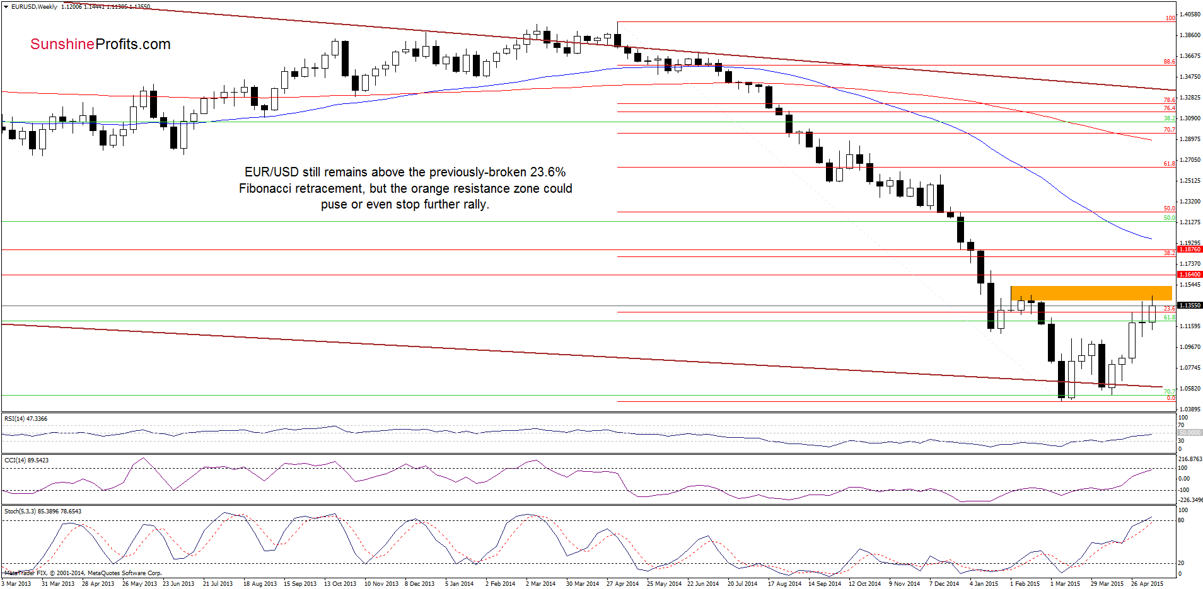Select the red 1.16400 price level tag
The height and width of the screenshot is (589, 1203).
click(1190, 275)
